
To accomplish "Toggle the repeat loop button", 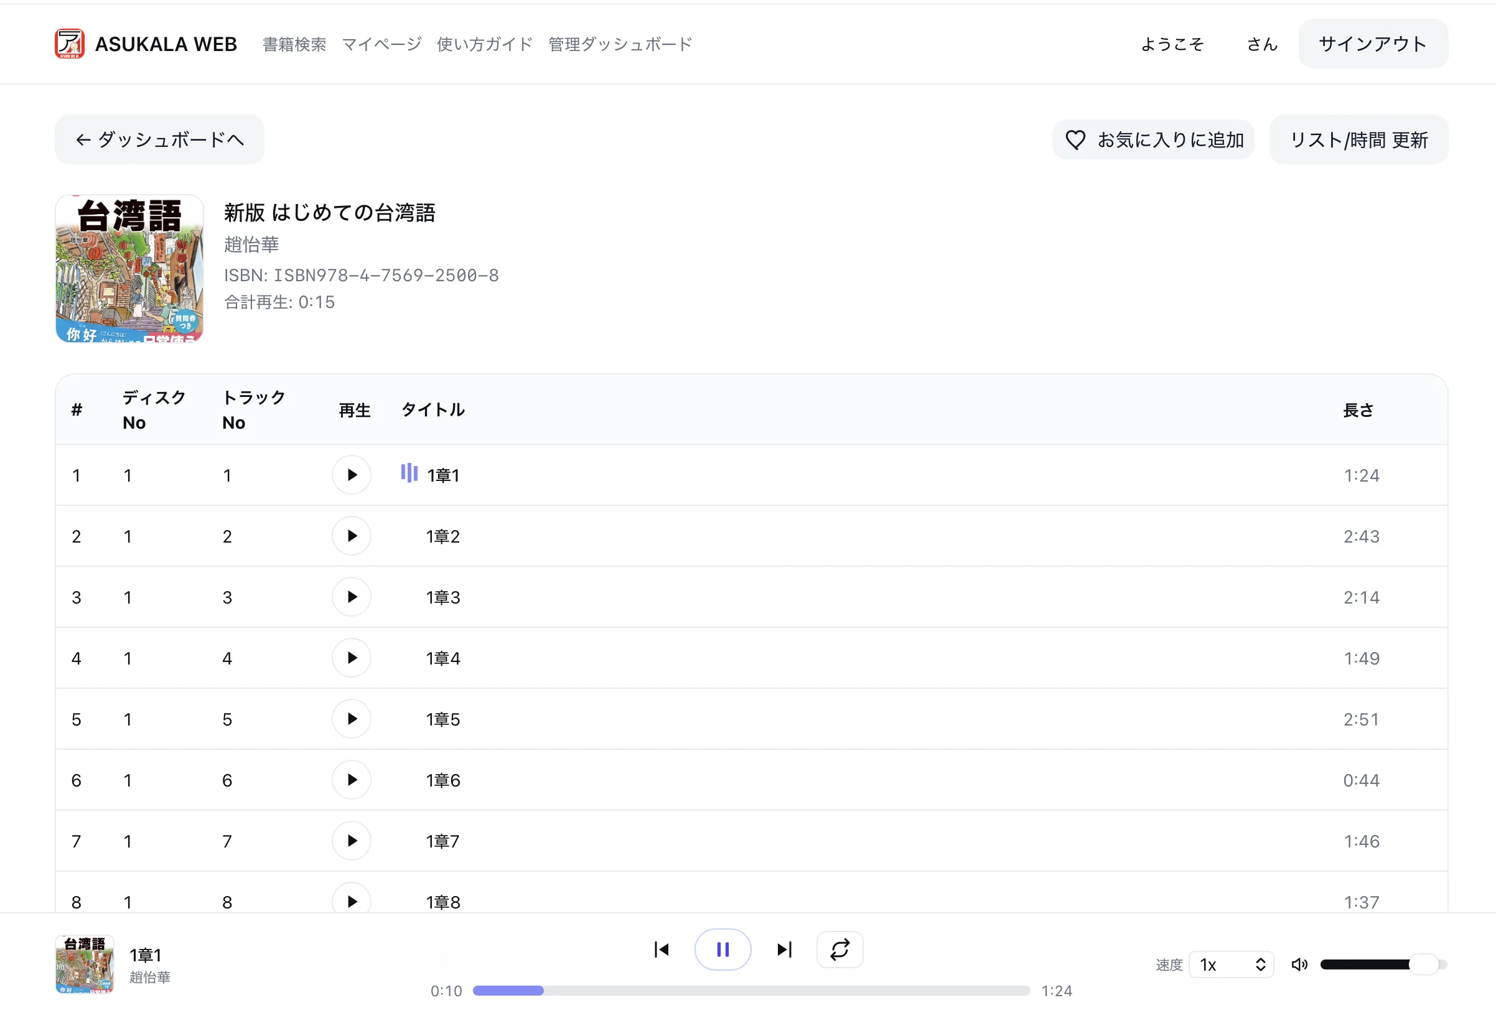I will 839,950.
